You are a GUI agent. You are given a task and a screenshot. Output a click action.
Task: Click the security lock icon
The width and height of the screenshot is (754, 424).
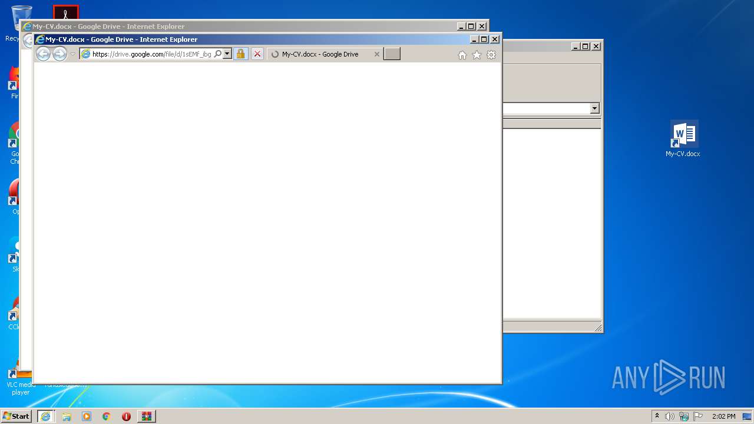[x=240, y=54]
